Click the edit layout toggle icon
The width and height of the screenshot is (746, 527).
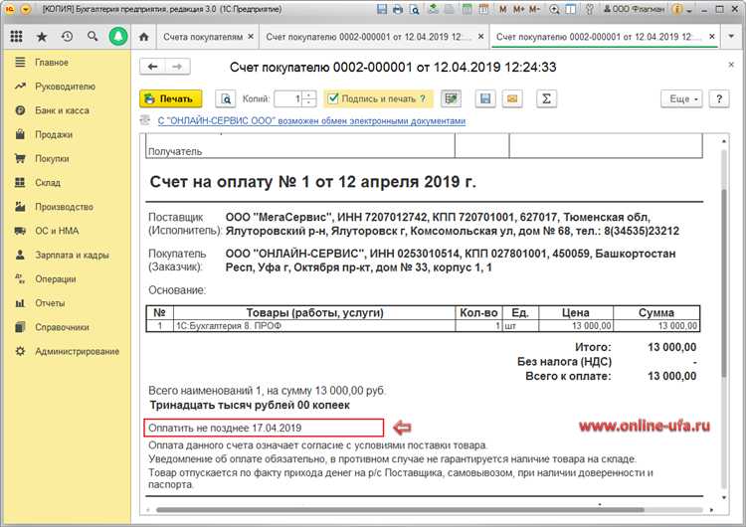(x=451, y=98)
